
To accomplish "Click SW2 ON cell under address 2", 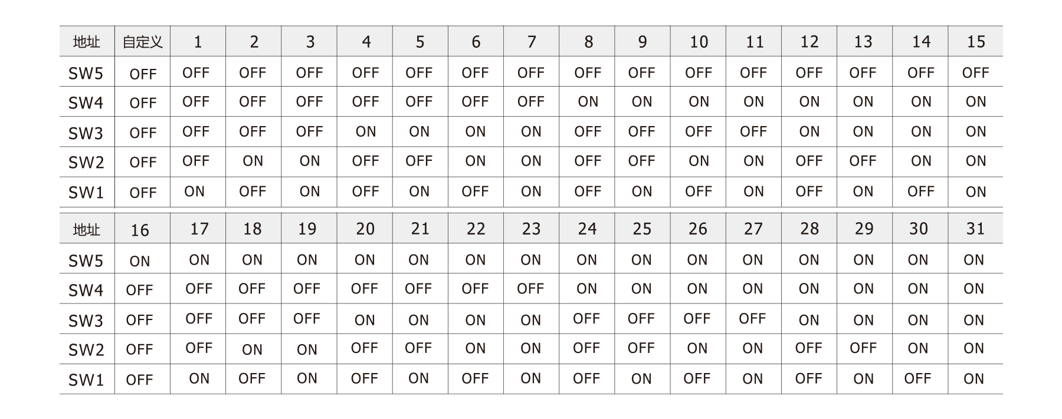I will 253,161.
